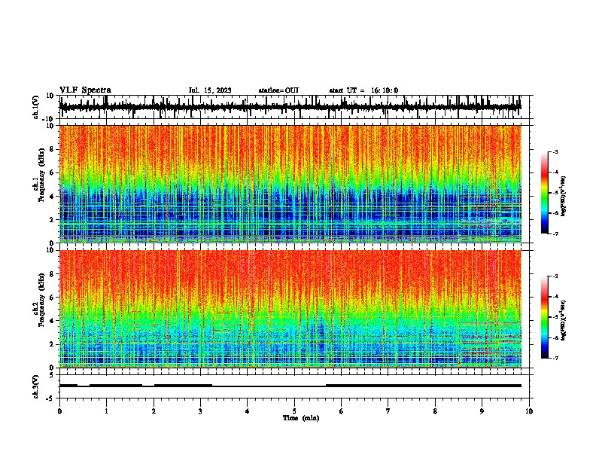Click the "2" kHz tick on ch.1 spectrogram

point(52,220)
